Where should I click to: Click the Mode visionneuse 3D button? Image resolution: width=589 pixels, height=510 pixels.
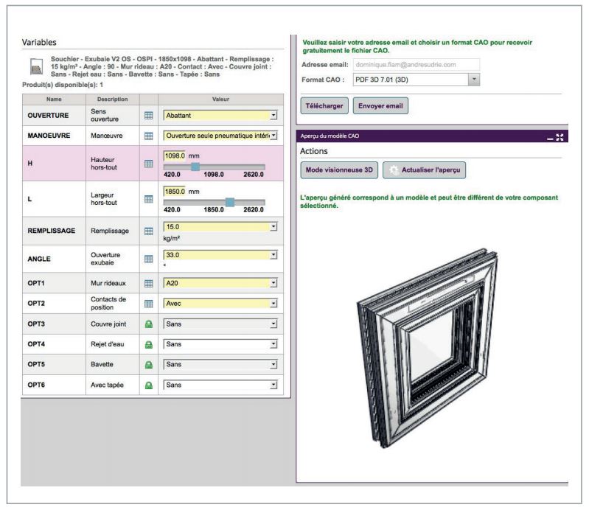[339, 170]
